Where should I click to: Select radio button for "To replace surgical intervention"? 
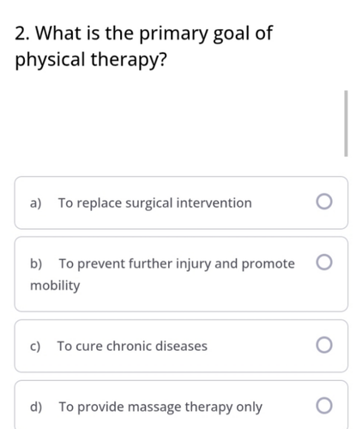click(324, 202)
